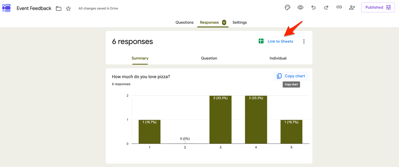The height and width of the screenshot is (167, 399).
Task: Click the redo arrow icon
Action: pyautogui.click(x=326, y=7)
